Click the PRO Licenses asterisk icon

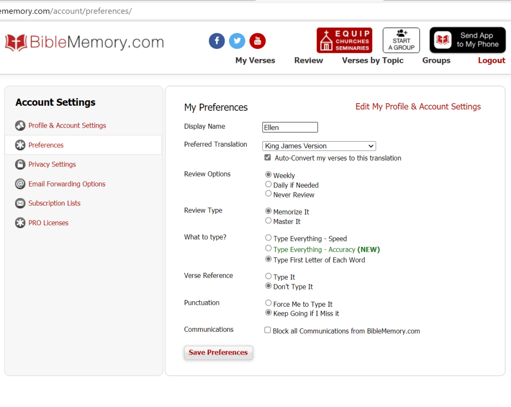pos(20,223)
